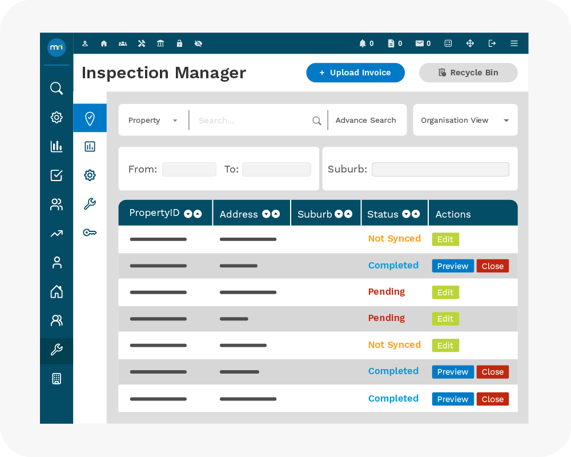Click the Suburb input field
The height and width of the screenshot is (457, 571).
pyautogui.click(x=440, y=169)
